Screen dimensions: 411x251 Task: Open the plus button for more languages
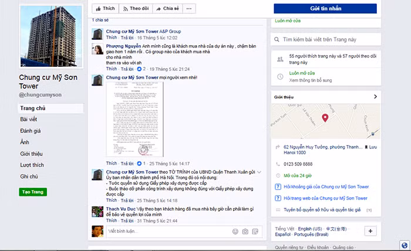(370, 230)
